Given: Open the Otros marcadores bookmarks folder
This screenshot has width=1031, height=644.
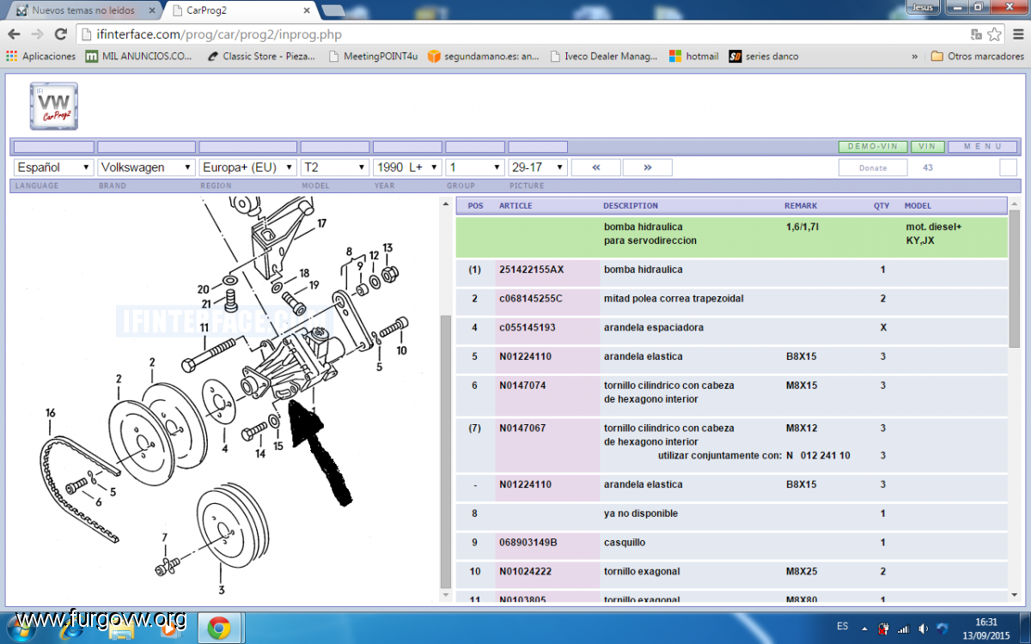Looking at the screenshot, I should coord(977,56).
